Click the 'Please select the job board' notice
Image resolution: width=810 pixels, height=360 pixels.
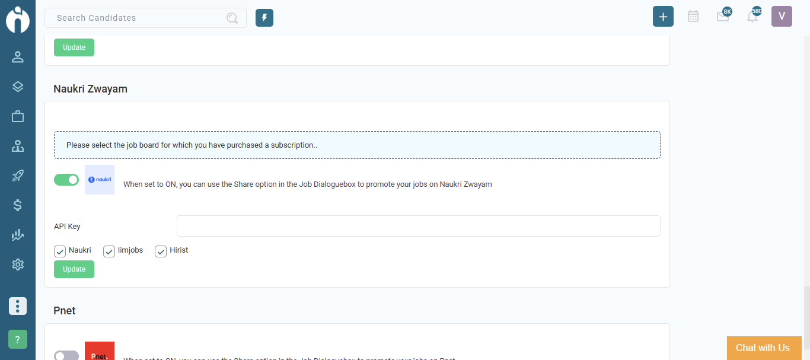[x=357, y=145]
